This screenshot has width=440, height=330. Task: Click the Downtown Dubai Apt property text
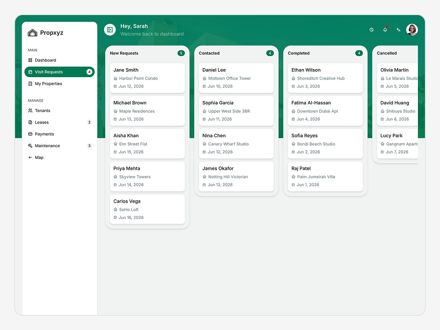[x=317, y=111]
